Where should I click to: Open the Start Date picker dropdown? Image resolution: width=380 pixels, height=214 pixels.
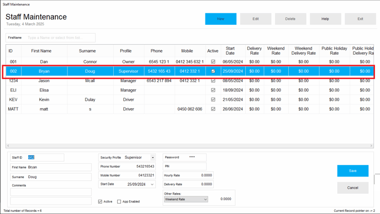(x=152, y=184)
